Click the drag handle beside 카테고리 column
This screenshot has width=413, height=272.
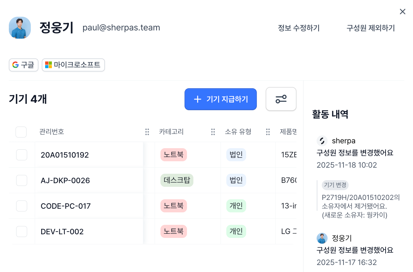[x=213, y=132]
